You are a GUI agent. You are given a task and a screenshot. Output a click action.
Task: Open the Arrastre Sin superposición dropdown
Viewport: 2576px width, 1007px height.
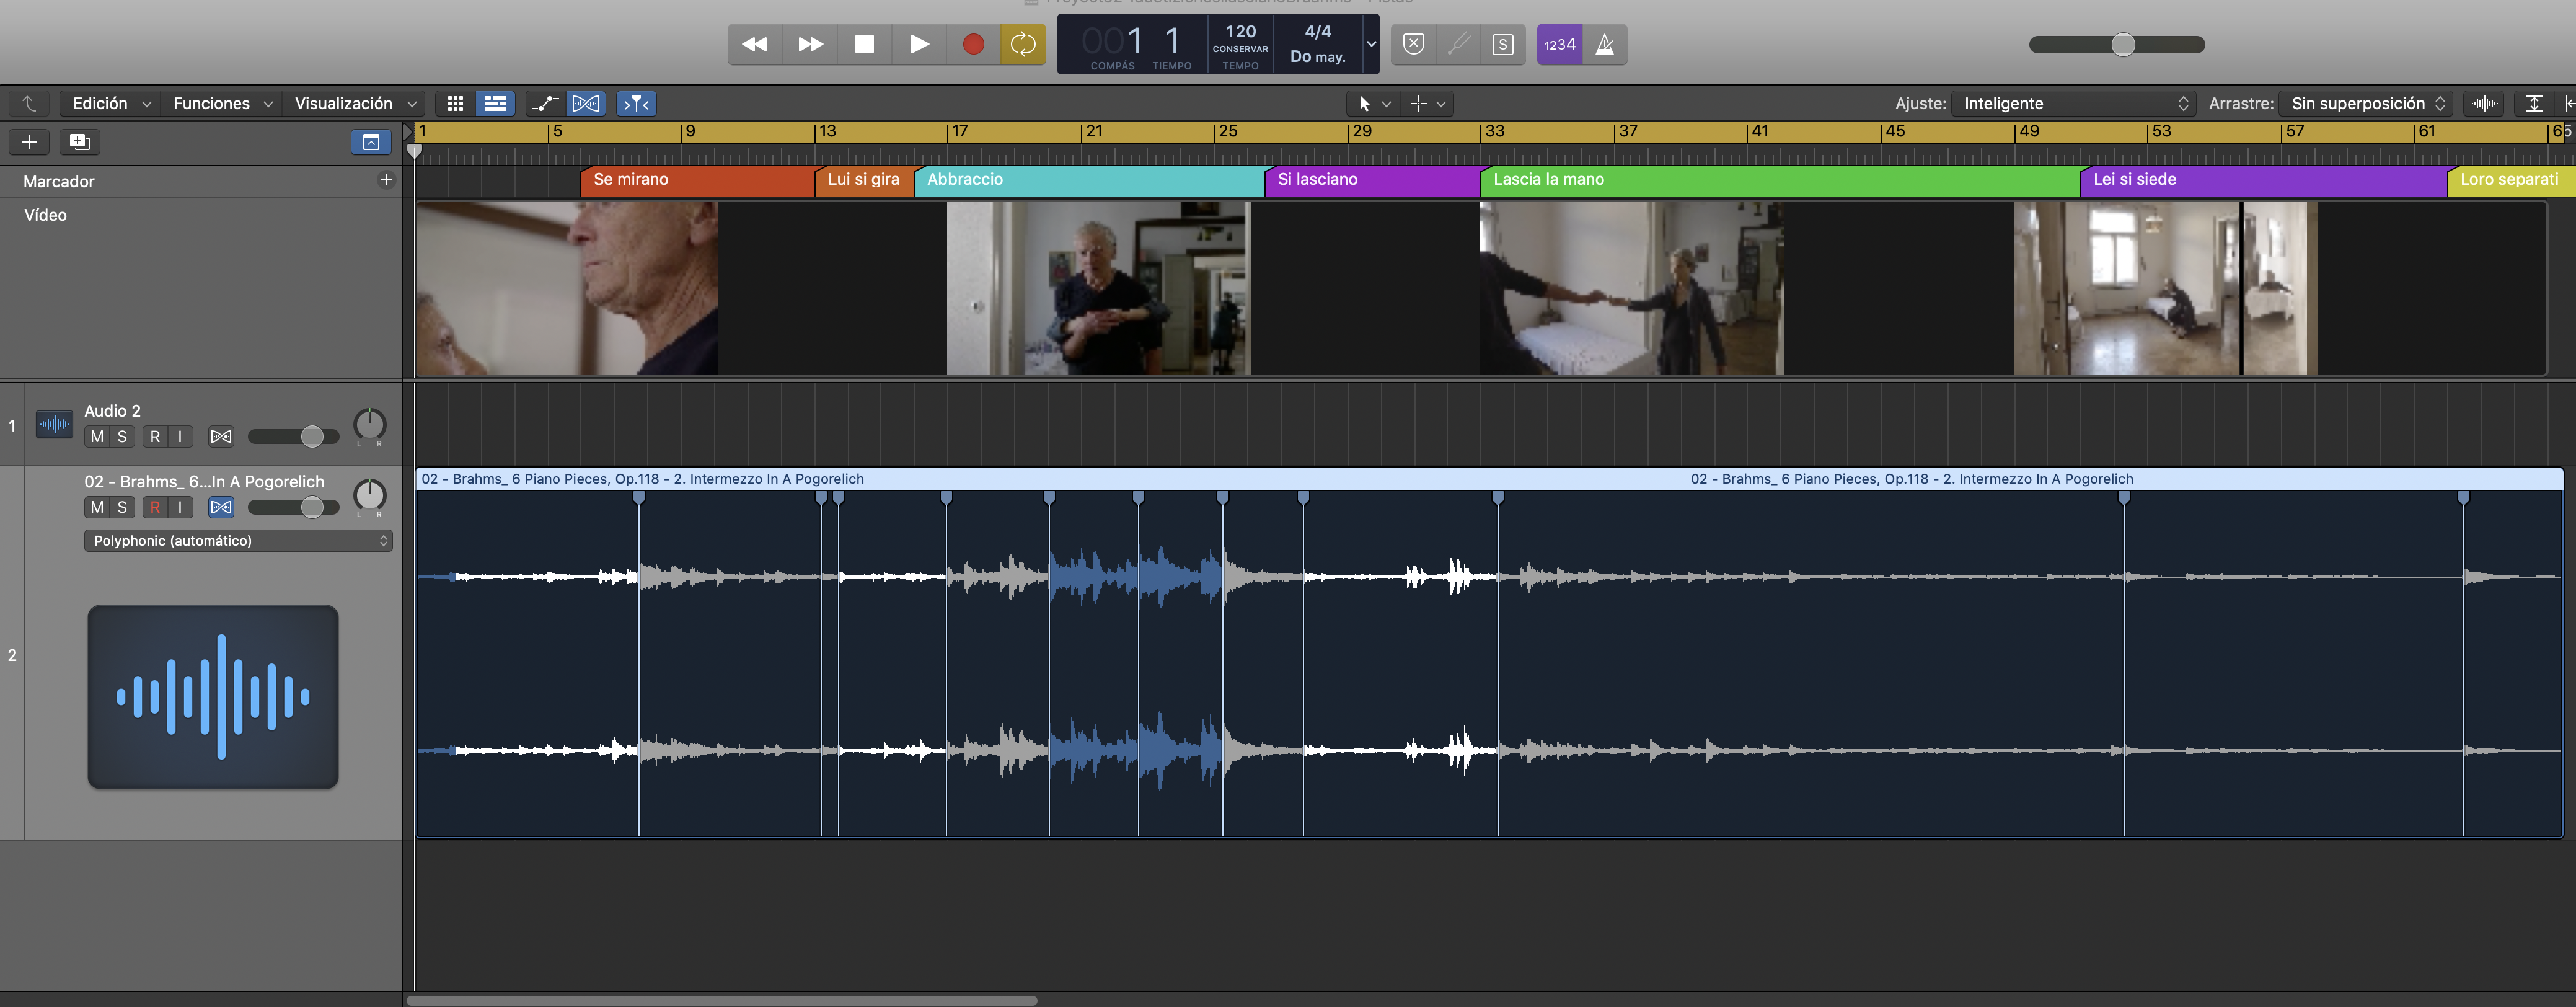2366,103
